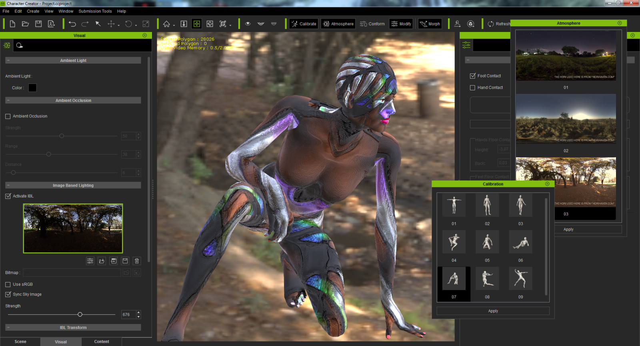
Task: Click the Modify sliders icon in right panel
Action: 466,45
